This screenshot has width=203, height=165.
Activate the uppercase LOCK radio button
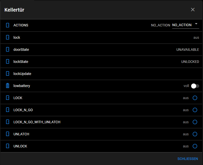click(195, 98)
